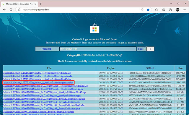
Task: Click the SHA-1 hash starting with fcb63473
Action: coord(150,82)
